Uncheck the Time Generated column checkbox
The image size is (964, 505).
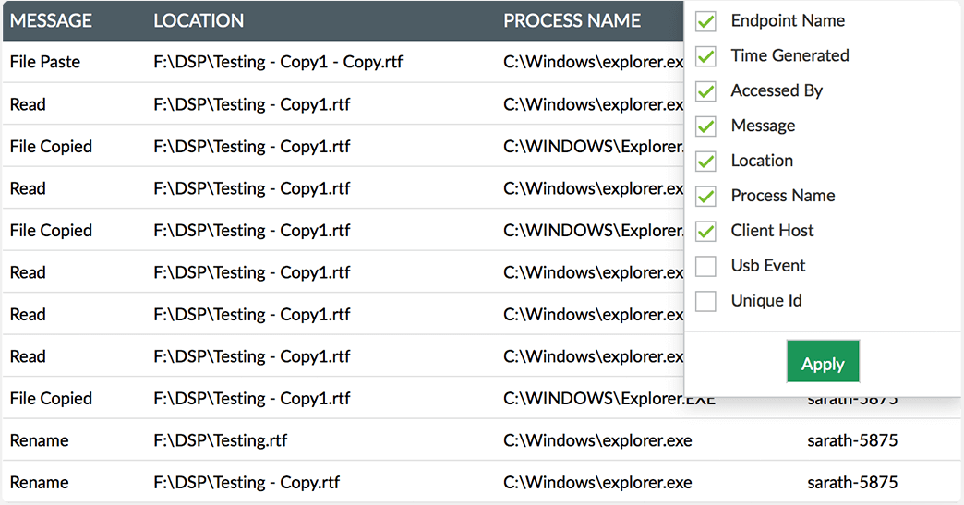[x=705, y=56]
